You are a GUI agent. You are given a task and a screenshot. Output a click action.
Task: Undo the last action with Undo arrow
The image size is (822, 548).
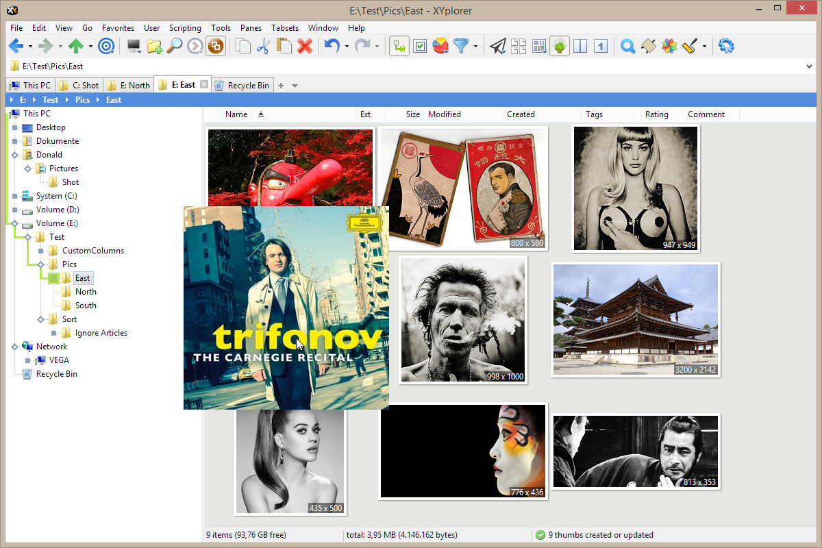[332, 47]
